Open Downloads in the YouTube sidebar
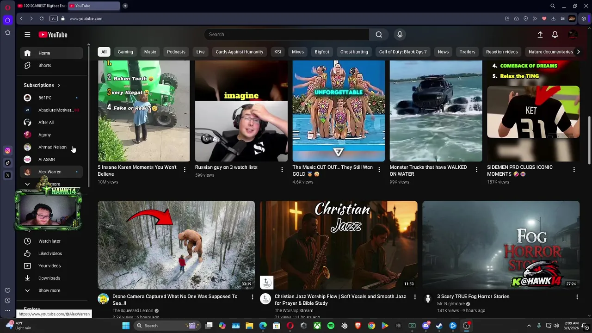 (x=51, y=278)
